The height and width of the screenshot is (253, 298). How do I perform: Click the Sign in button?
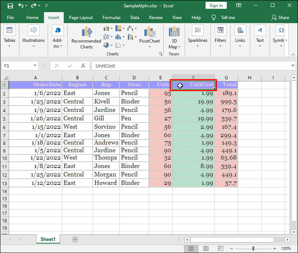(x=216, y=6)
